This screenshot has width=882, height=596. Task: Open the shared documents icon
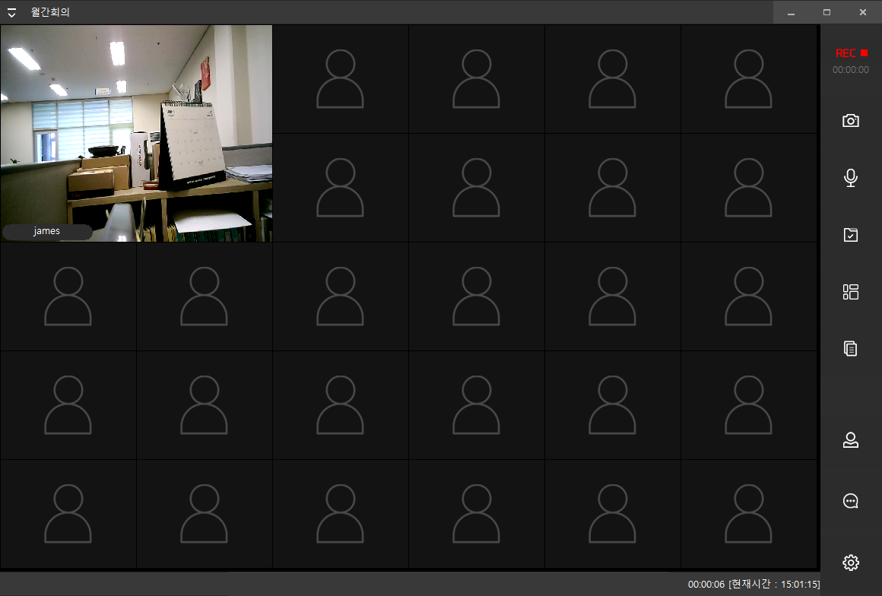tap(851, 349)
